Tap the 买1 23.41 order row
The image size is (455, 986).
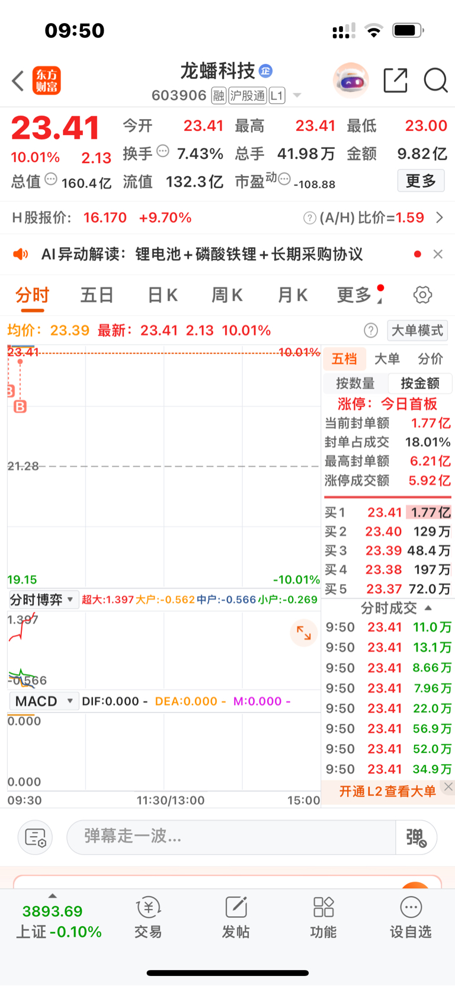[388, 512]
